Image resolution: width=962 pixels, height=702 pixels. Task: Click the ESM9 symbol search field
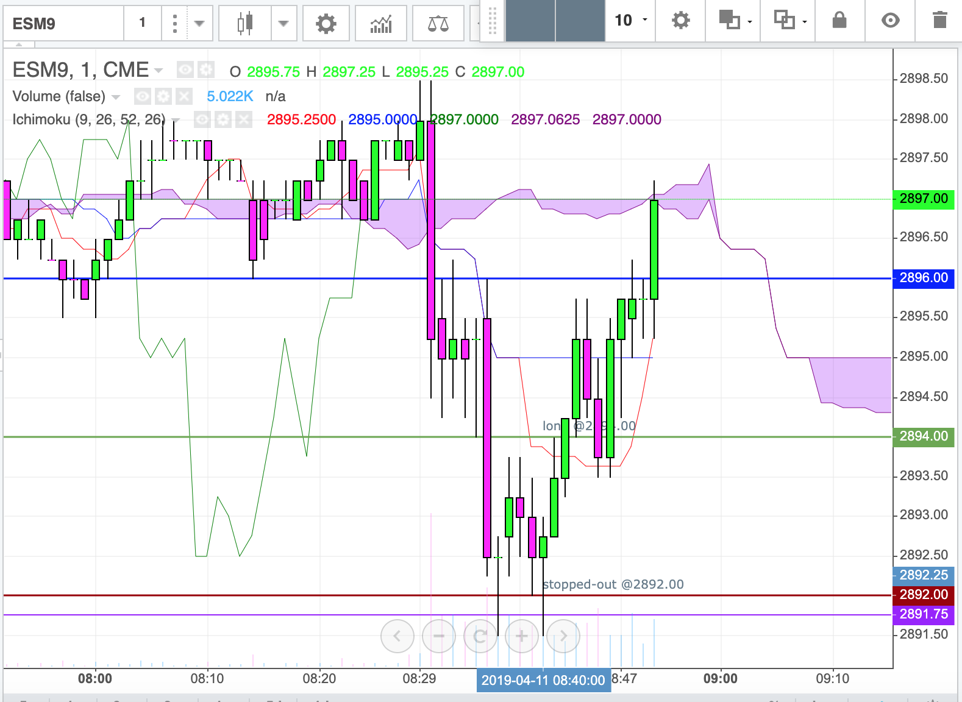pos(63,24)
